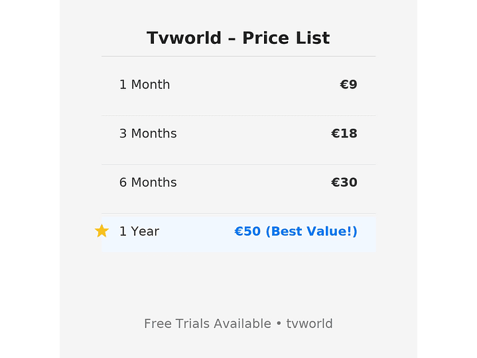Click the green left margin area

30,179
